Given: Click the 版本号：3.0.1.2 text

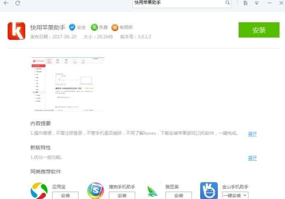Looking at the screenshot, I should pos(135,37).
